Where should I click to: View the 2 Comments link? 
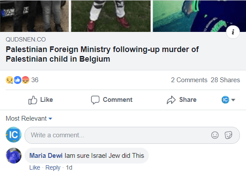pyautogui.click(x=189, y=80)
